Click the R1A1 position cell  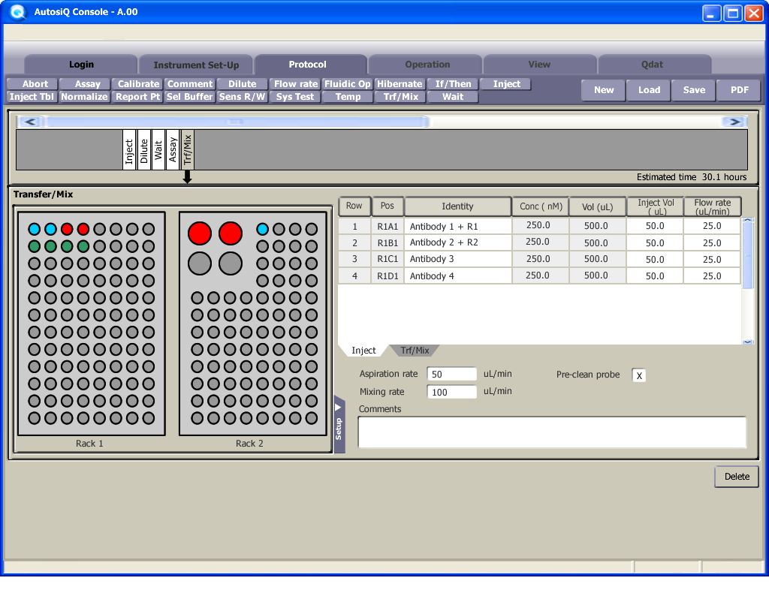[388, 226]
